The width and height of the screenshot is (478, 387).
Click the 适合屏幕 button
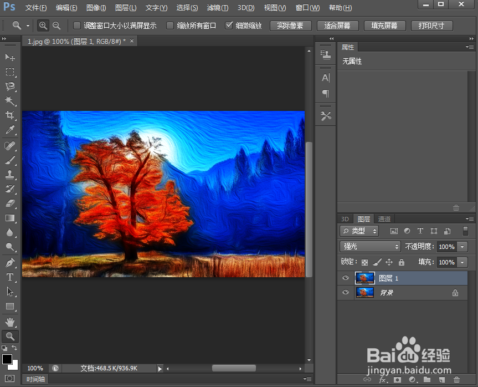coord(337,26)
